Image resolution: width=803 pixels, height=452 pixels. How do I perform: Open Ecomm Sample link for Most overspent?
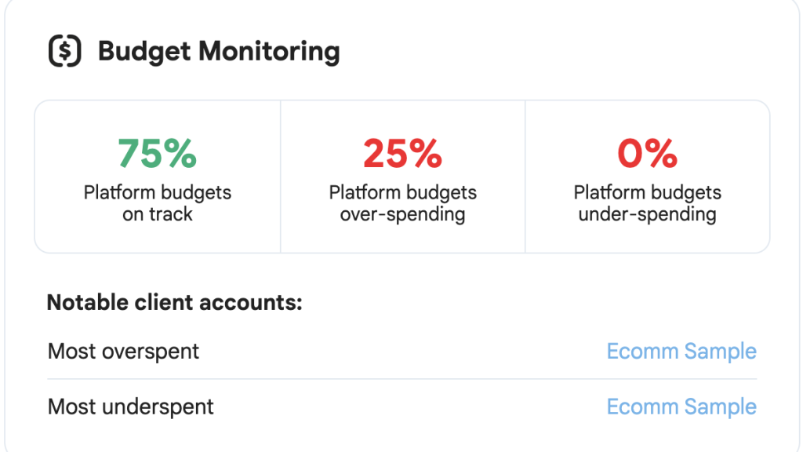click(x=681, y=351)
